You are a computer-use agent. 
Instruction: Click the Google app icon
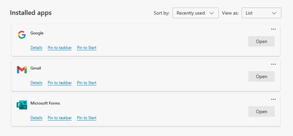coord(22,35)
